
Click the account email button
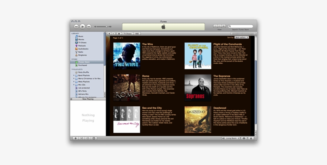click(243, 34)
